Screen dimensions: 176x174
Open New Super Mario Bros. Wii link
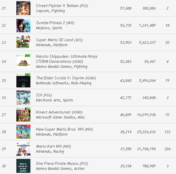[x=64, y=129]
